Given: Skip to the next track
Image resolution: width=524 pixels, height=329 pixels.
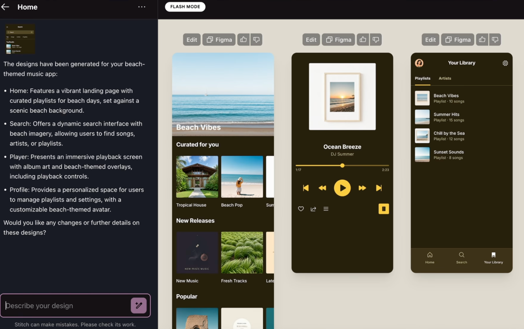Looking at the screenshot, I should click(x=379, y=188).
